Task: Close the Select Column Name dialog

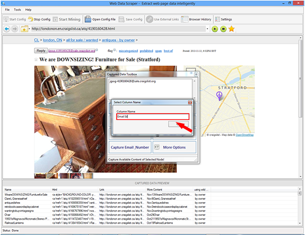Action: pyautogui.click(x=190, y=102)
